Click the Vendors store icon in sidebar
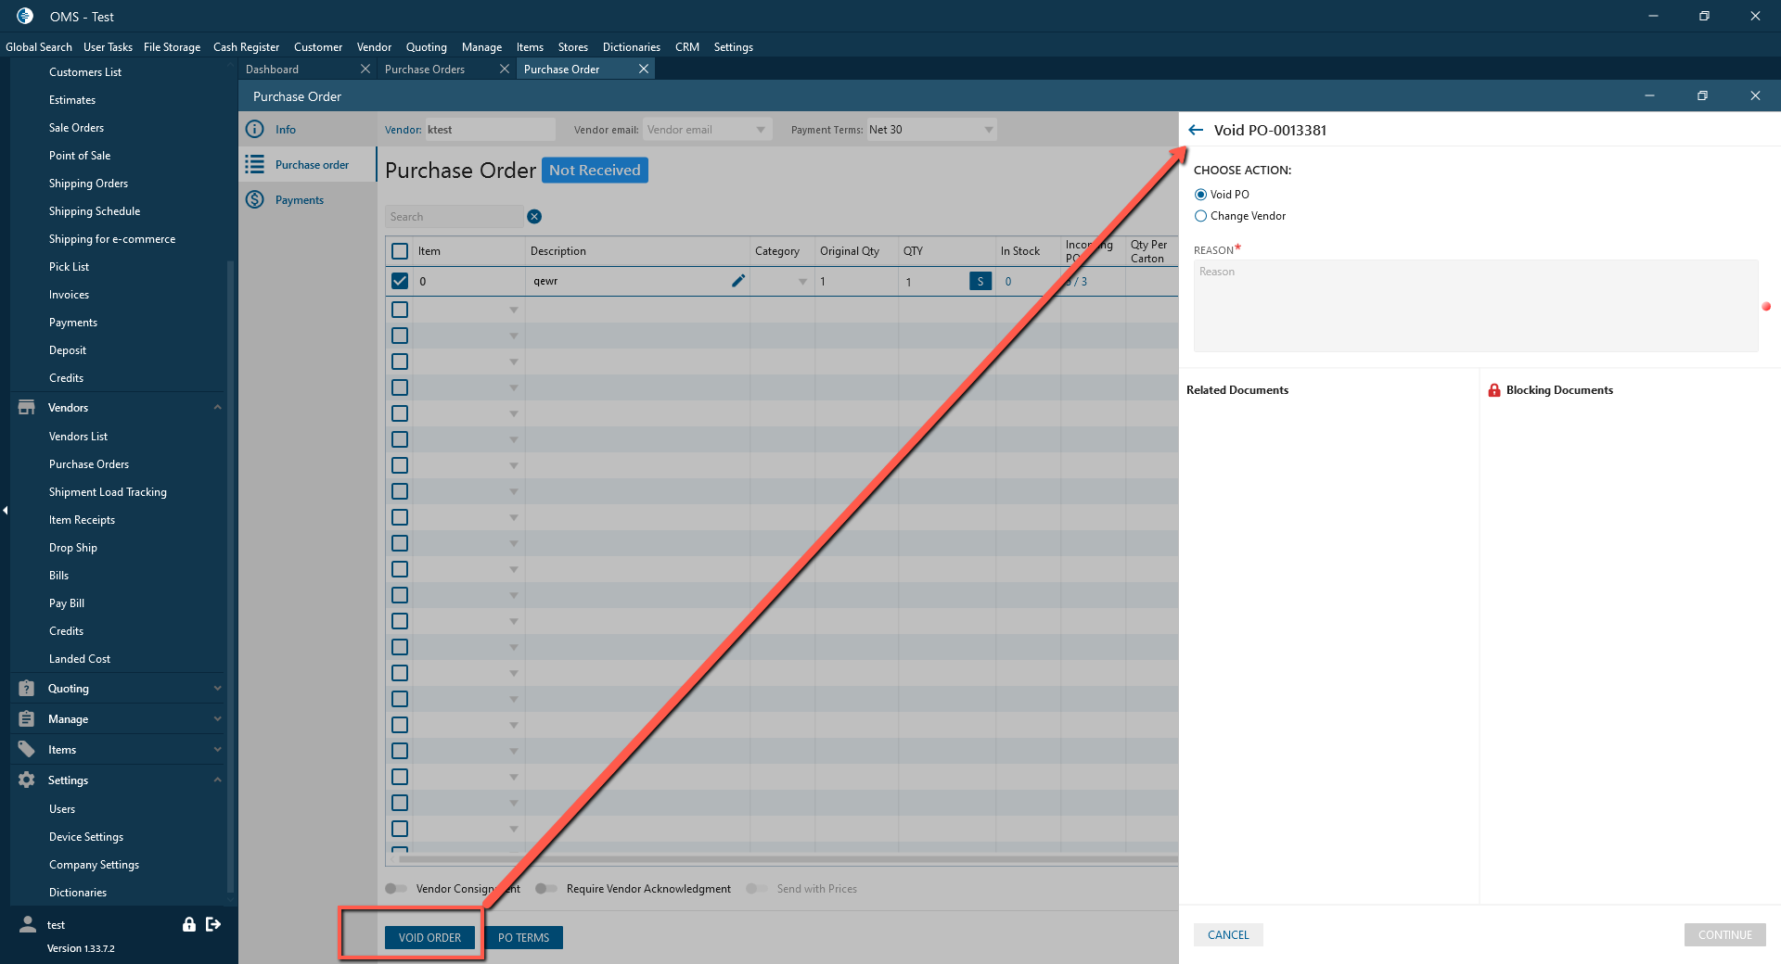This screenshot has height=964, width=1781. coord(26,407)
